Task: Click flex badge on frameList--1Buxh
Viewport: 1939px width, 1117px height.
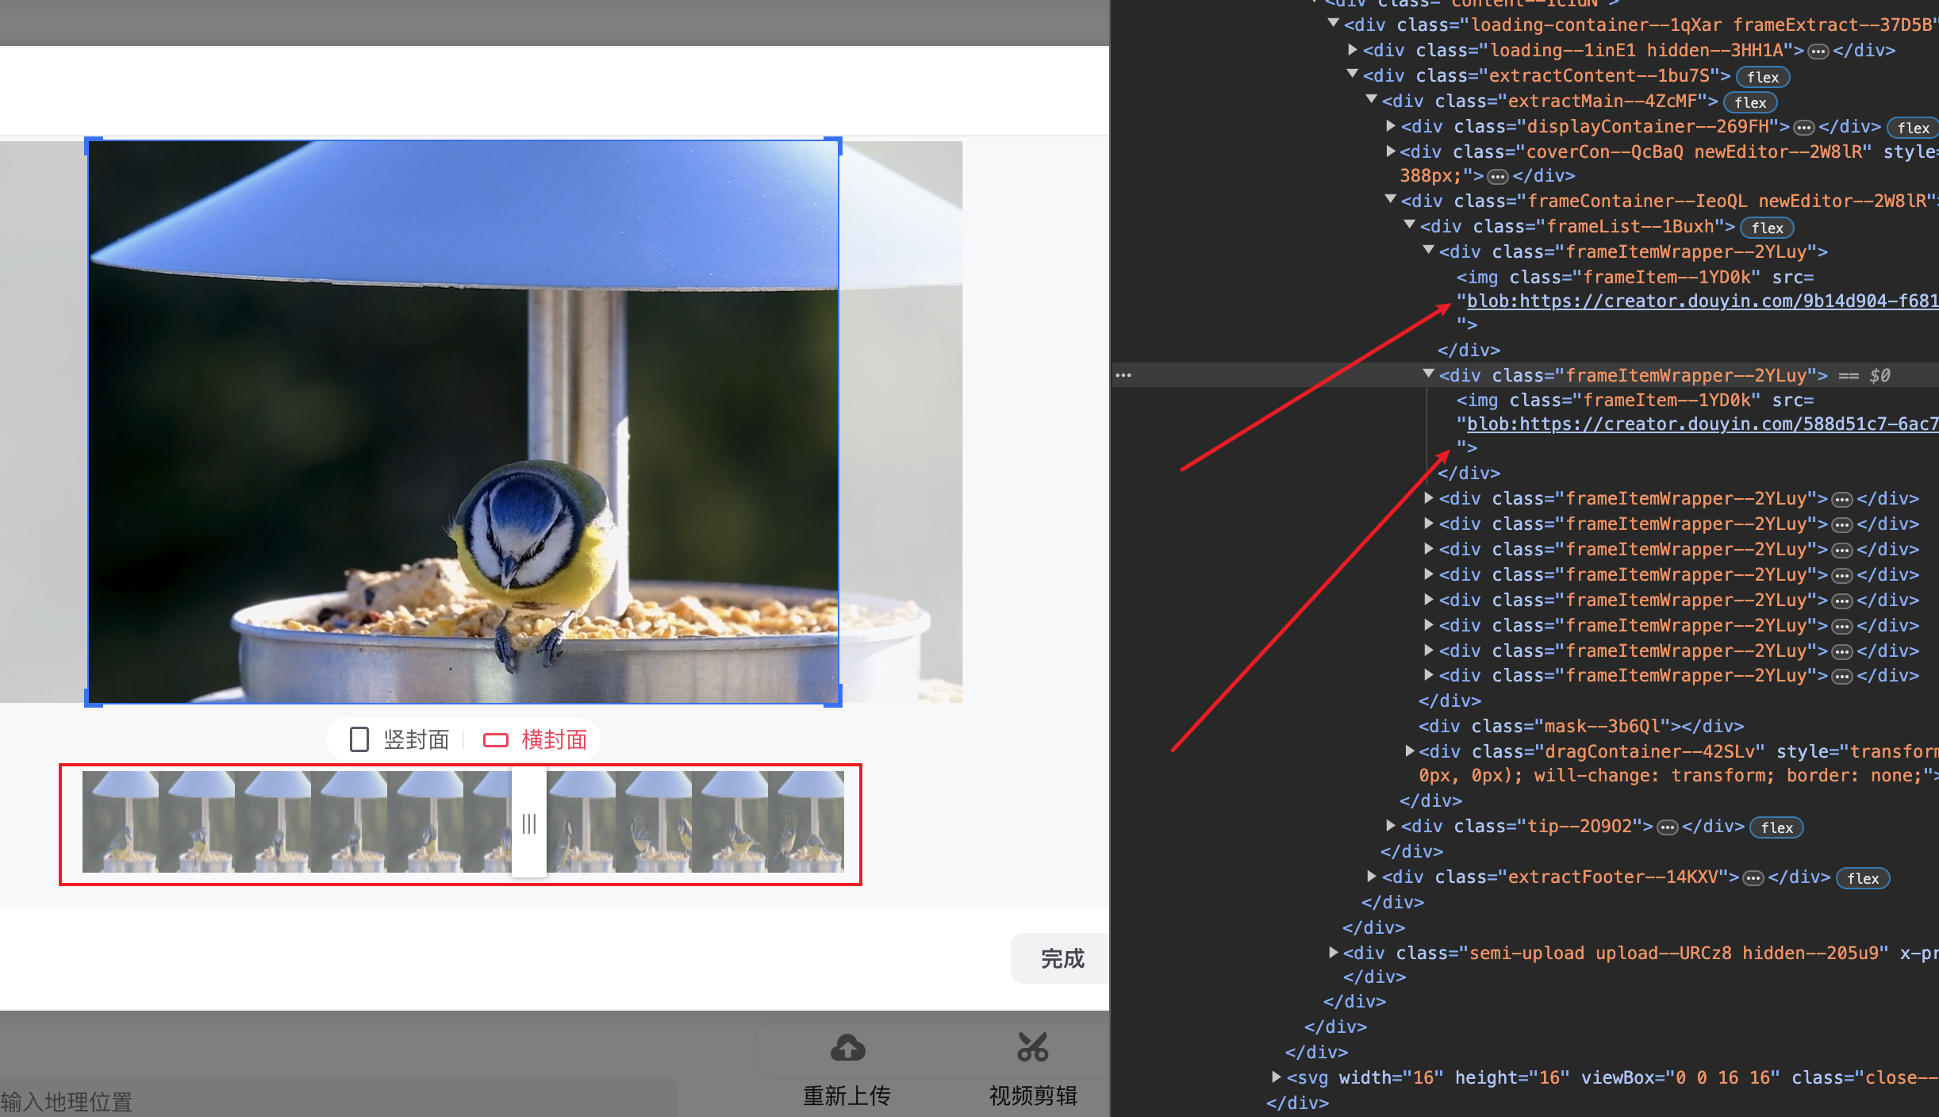Action: coord(1767,228)
